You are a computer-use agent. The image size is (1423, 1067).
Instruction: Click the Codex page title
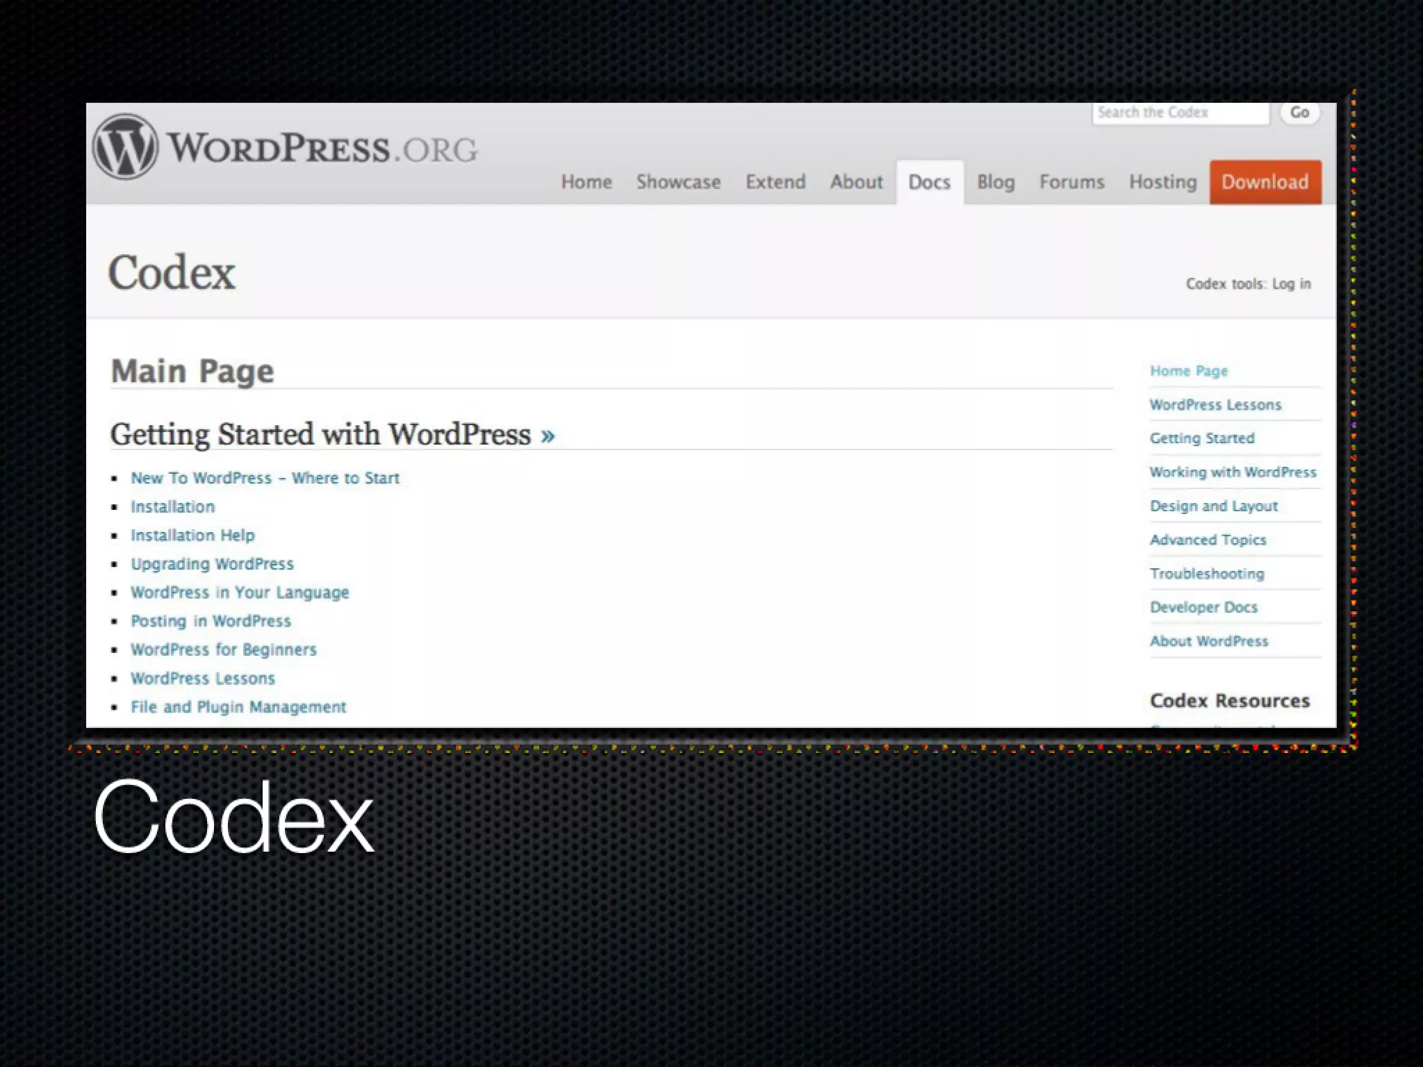tap(172, 272)
